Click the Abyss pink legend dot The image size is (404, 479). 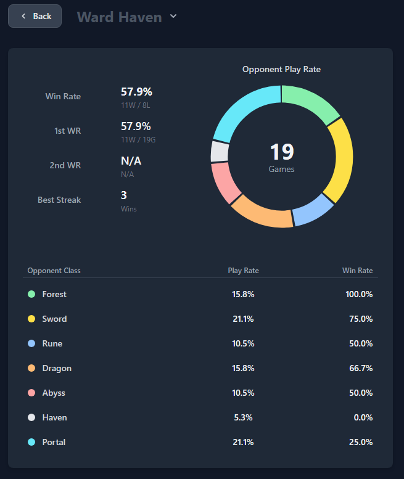[31, 393]
